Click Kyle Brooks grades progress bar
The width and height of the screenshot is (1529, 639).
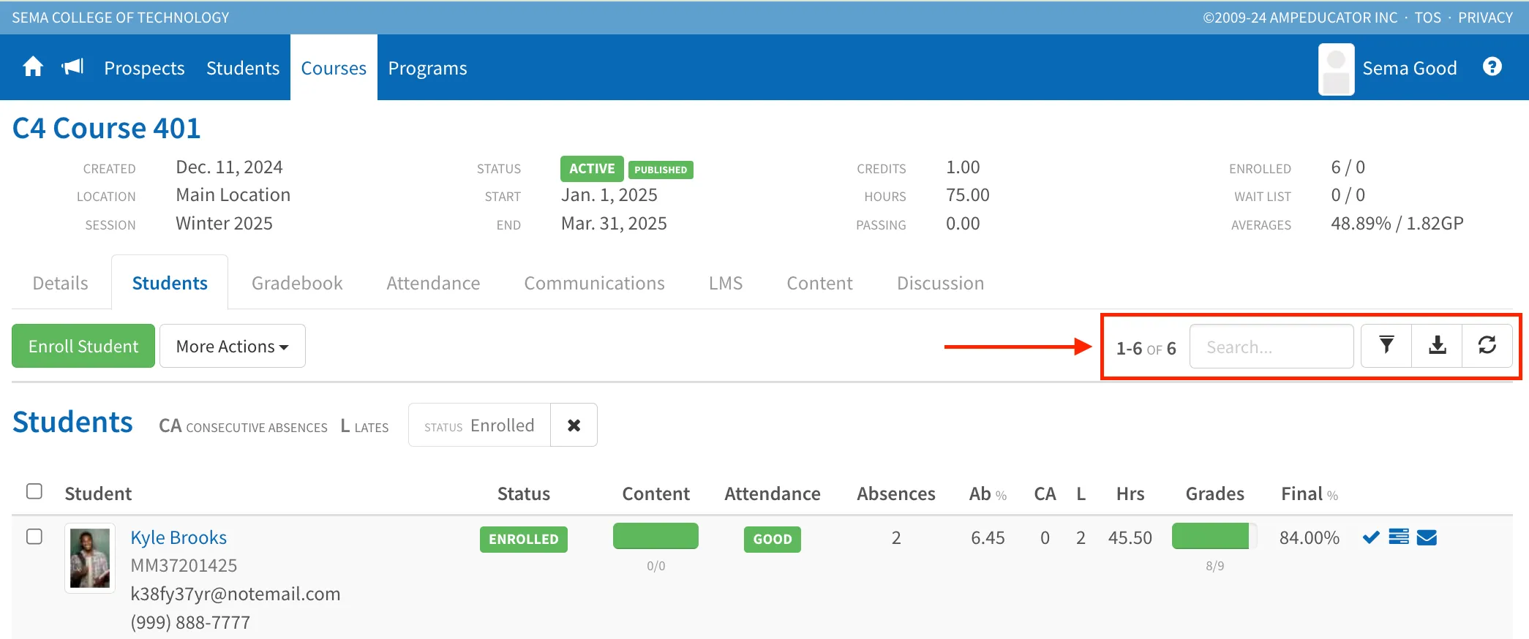[x=1214, y=536]
